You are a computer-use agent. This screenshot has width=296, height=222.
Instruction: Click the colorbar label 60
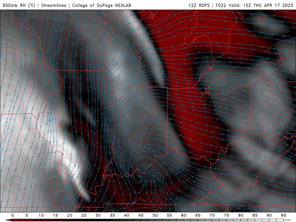[x=184, y=215]
